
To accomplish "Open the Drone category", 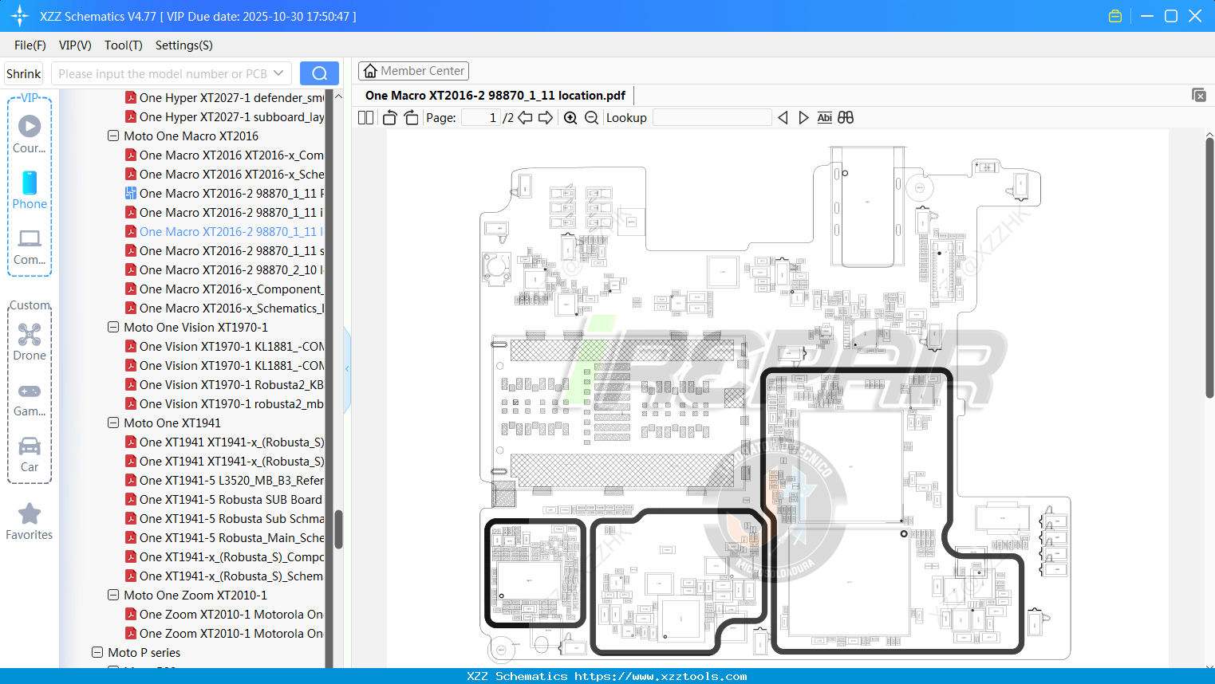I will coord(30,342).
